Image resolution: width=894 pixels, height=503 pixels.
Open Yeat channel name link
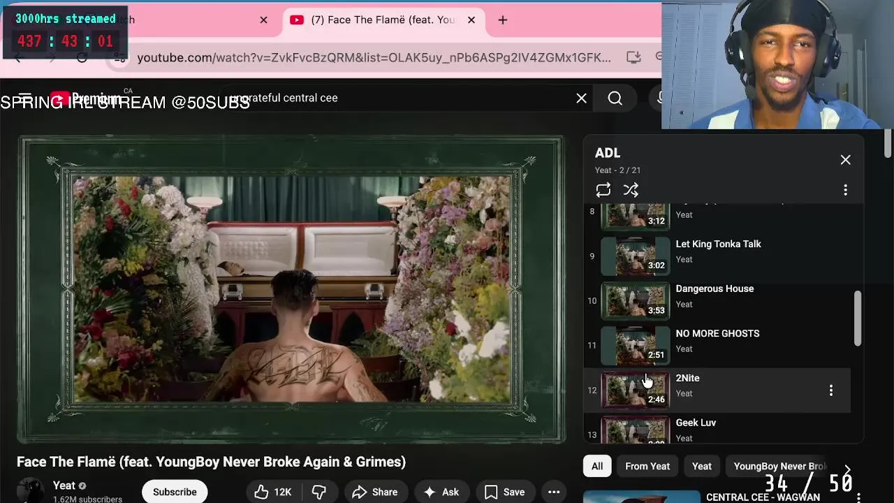coord(64,486)
